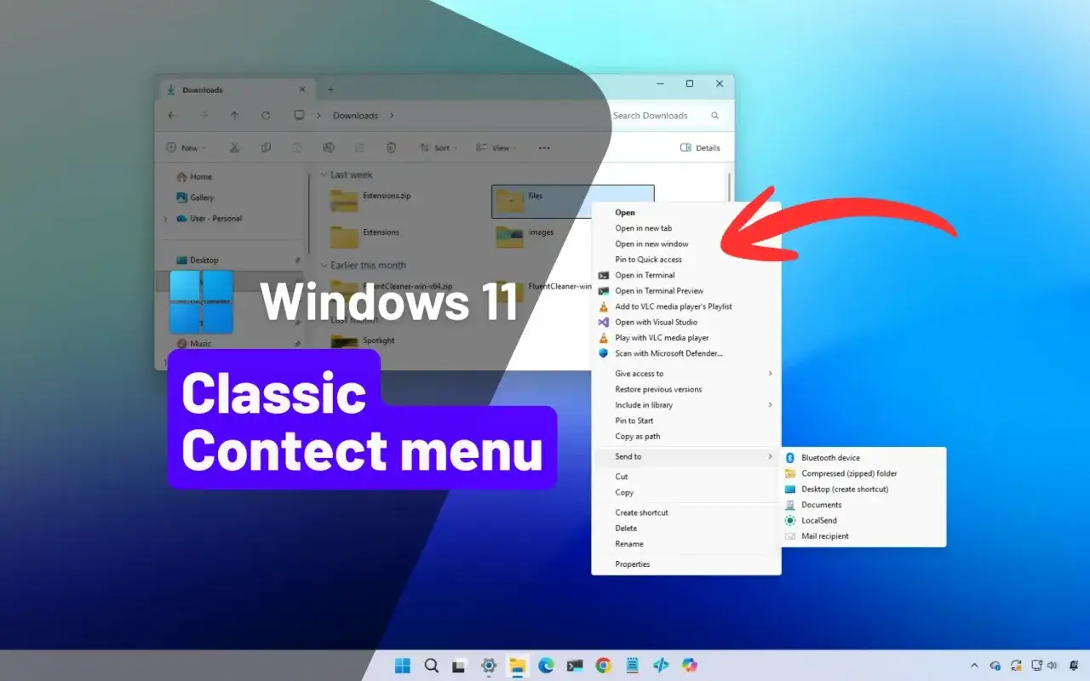Screen dimensions: 1090x681
Task: Select Play with VLC media player
Action: point(686,338)
